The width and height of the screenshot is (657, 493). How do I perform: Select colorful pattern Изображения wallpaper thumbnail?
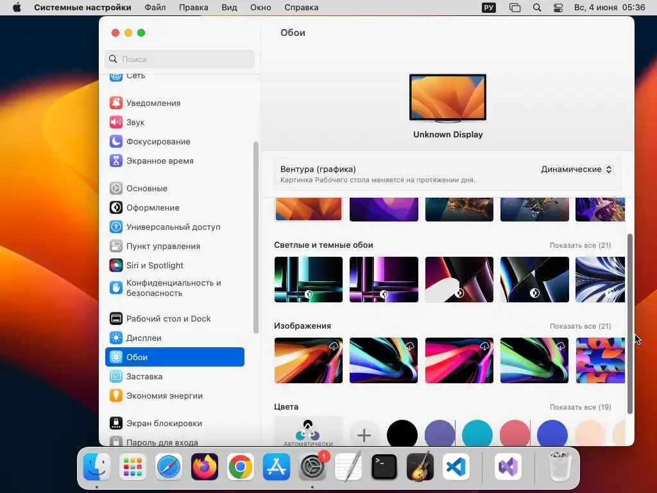coord(601,361)
